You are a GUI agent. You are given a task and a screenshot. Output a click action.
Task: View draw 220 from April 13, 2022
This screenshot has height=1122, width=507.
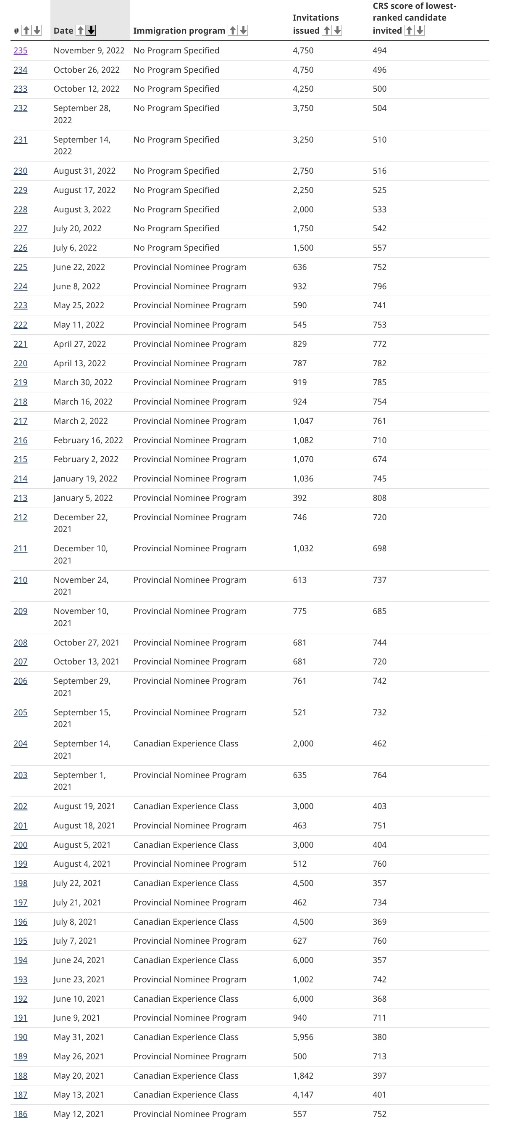[21, 363]
